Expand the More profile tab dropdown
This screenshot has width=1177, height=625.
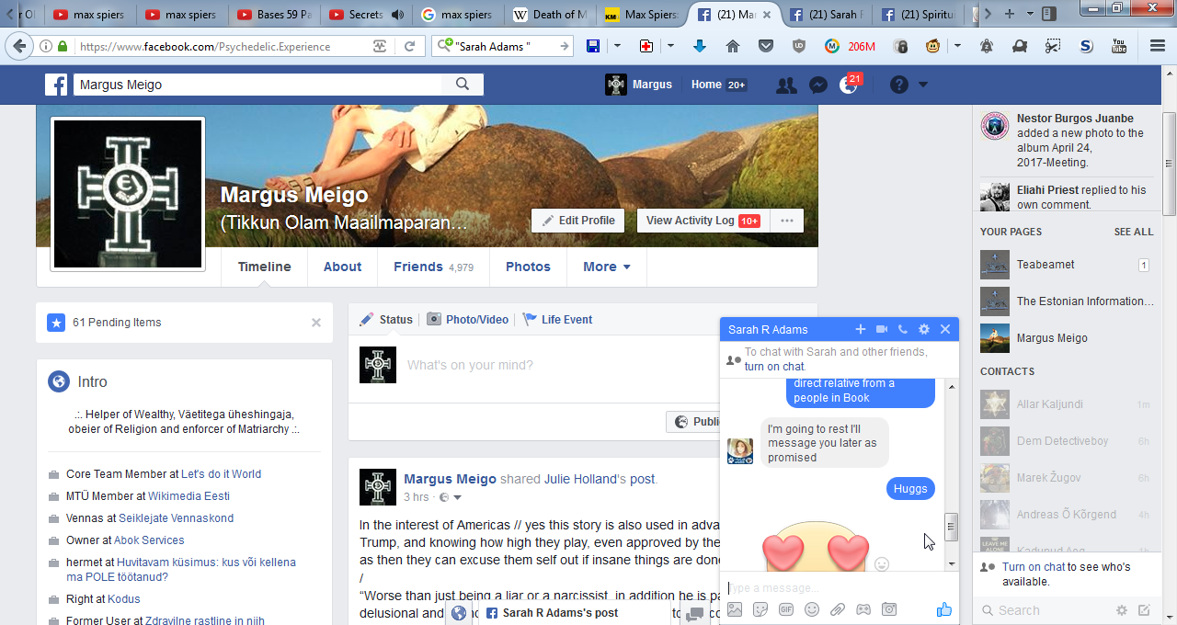607,267
